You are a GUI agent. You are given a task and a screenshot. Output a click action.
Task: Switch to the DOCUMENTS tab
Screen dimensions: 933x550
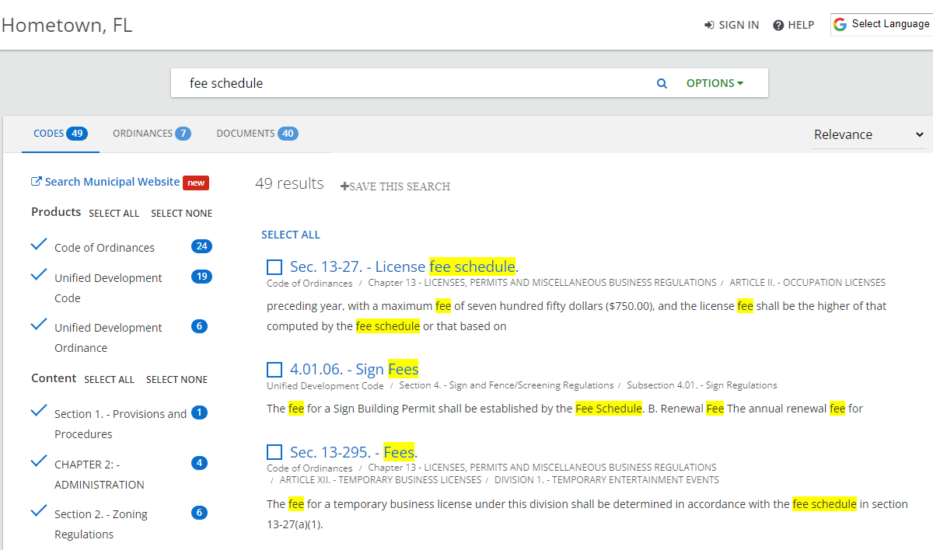click(257, 134)
